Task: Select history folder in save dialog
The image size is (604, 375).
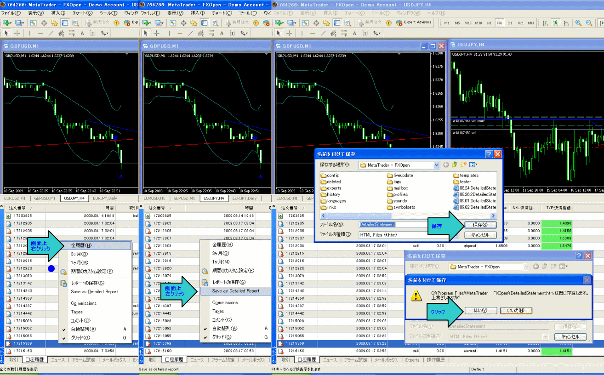Action: click(x=330, y=194)
